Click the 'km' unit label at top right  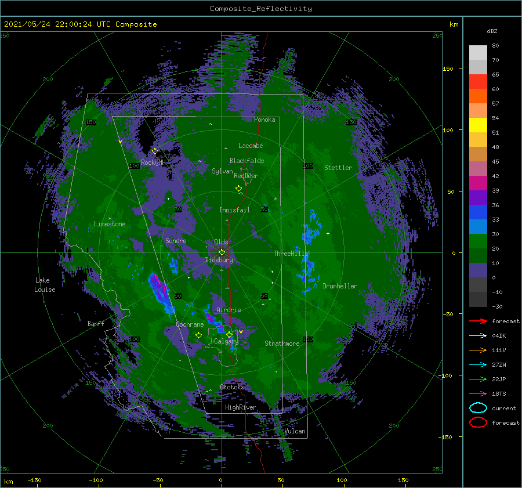click(454, 24)
